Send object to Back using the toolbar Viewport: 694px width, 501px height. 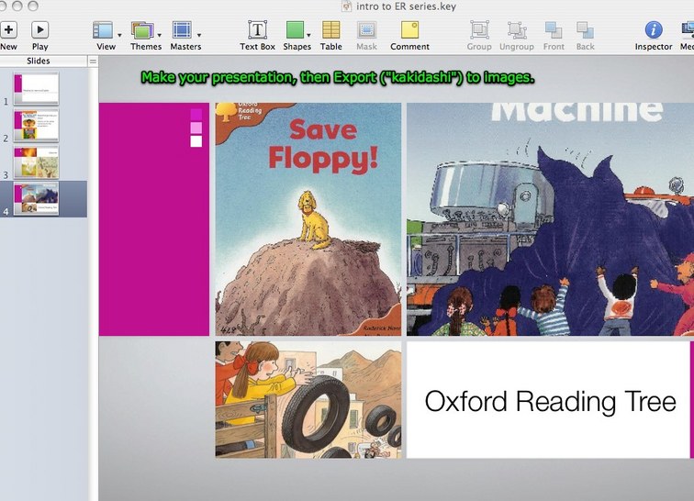tap(585, 30)
